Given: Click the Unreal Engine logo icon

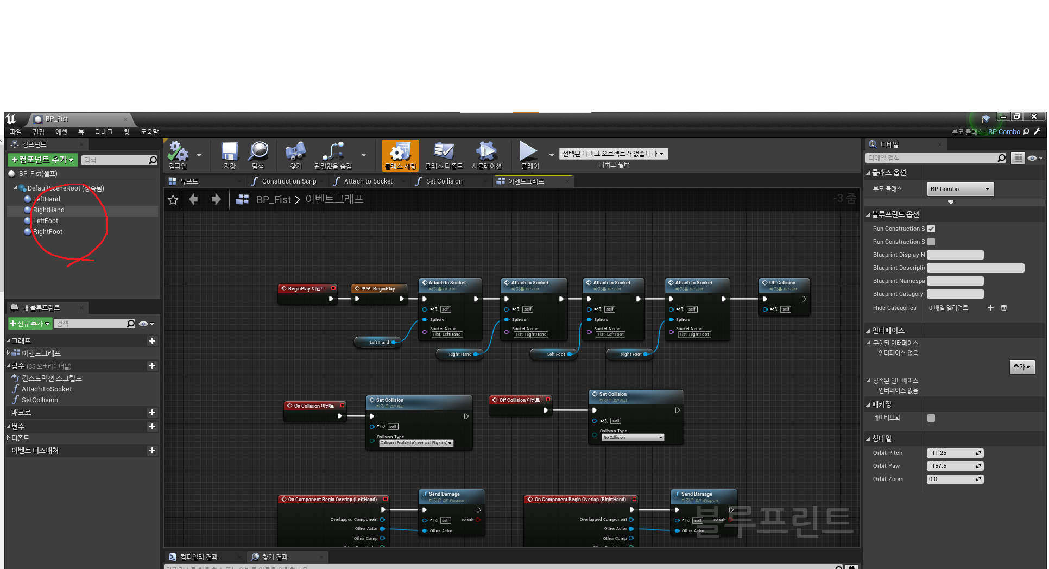Looking at the screenshot, I should (11, 118).
